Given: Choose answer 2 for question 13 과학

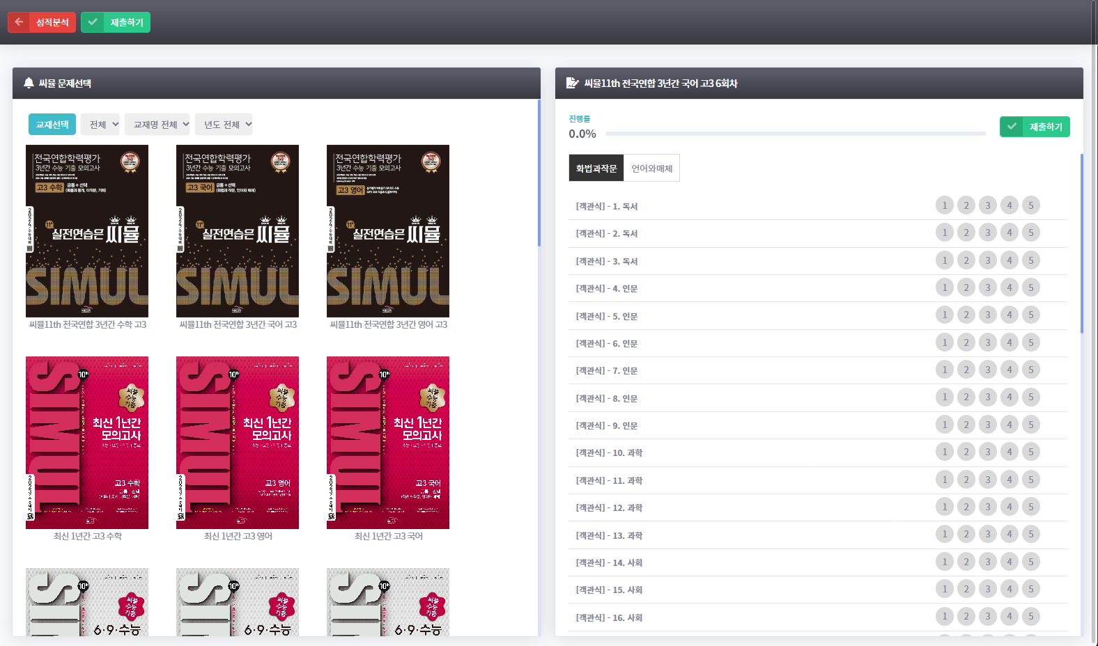Looking at the screenshot, I should tap(966, 535).
